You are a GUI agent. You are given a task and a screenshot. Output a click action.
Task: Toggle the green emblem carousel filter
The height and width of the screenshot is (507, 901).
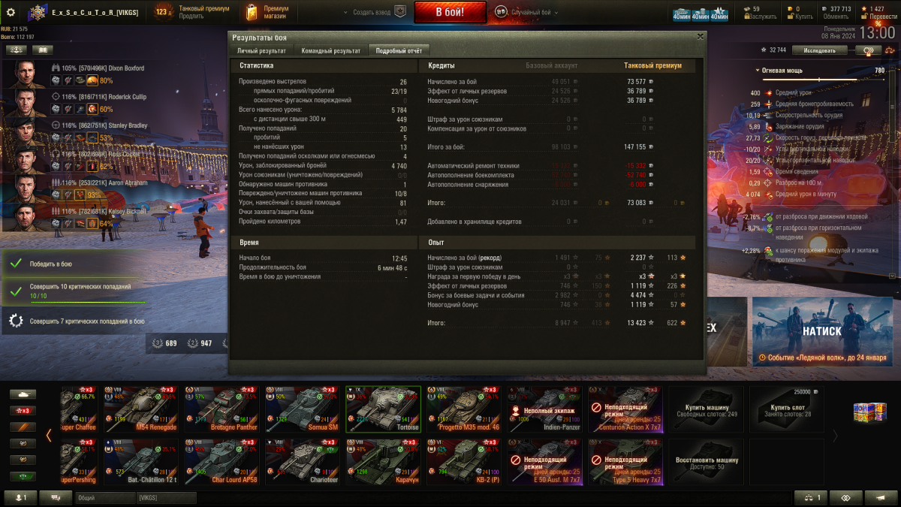coord(23,476)
